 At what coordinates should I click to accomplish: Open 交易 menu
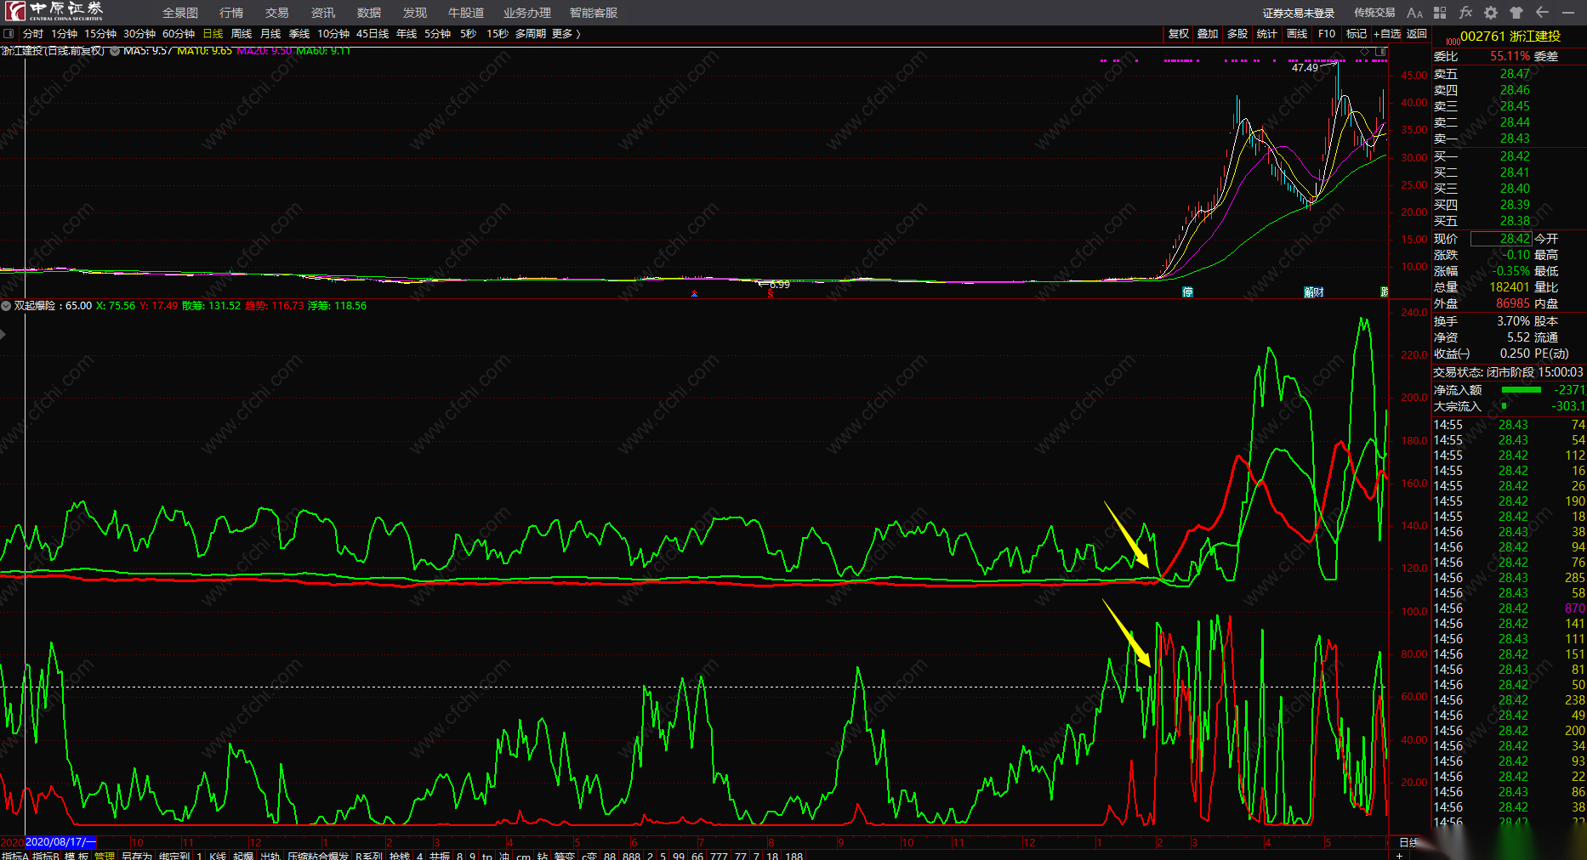point(277,13)
